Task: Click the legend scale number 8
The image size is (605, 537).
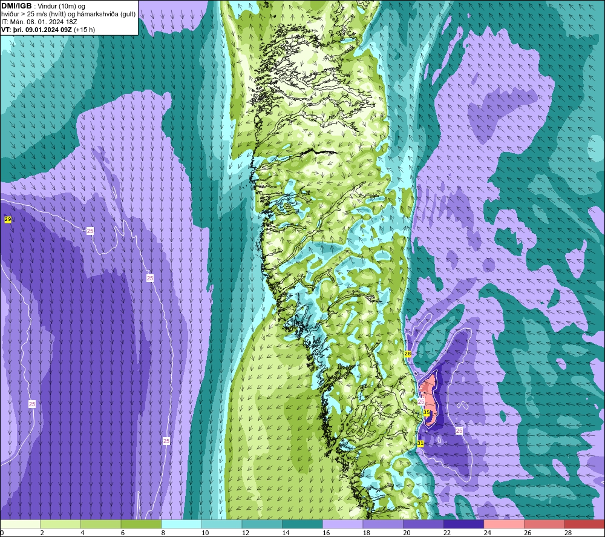Action: click(x=163, y=533)
